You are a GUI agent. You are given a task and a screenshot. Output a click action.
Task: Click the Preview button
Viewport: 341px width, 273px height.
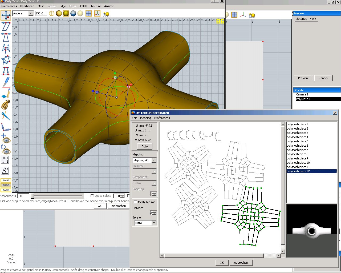point(303,78)
